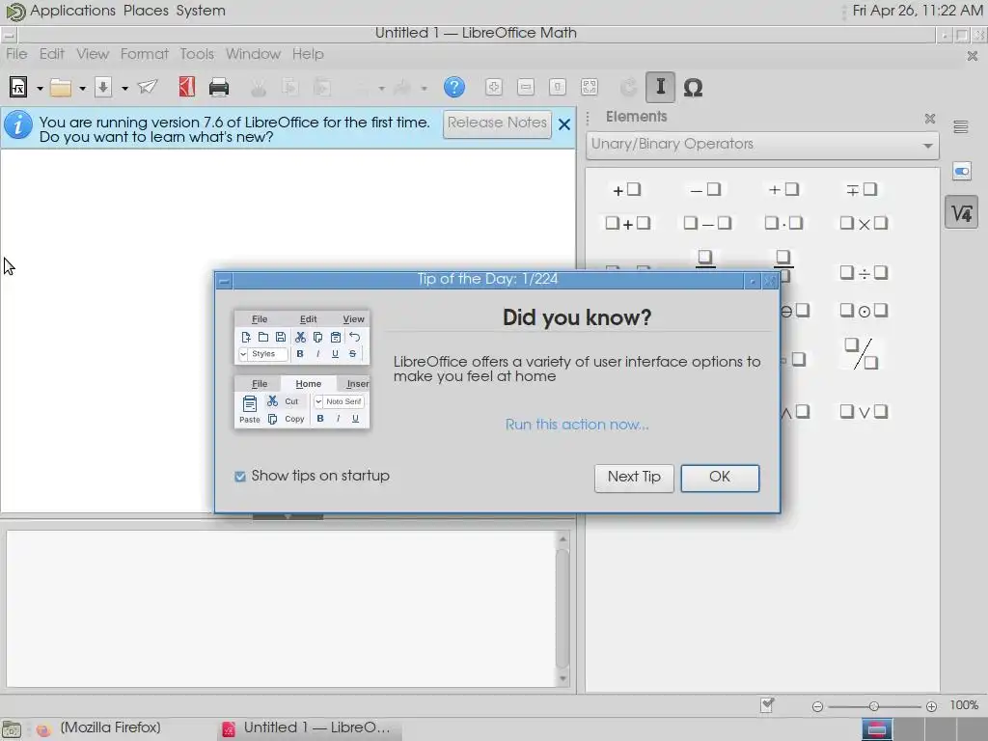Insert the unary minus sign element
988x741 pixels.
pos(705,190)
